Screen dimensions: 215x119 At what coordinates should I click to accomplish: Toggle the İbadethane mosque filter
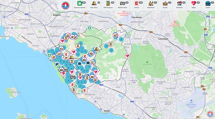click(151, 5)
